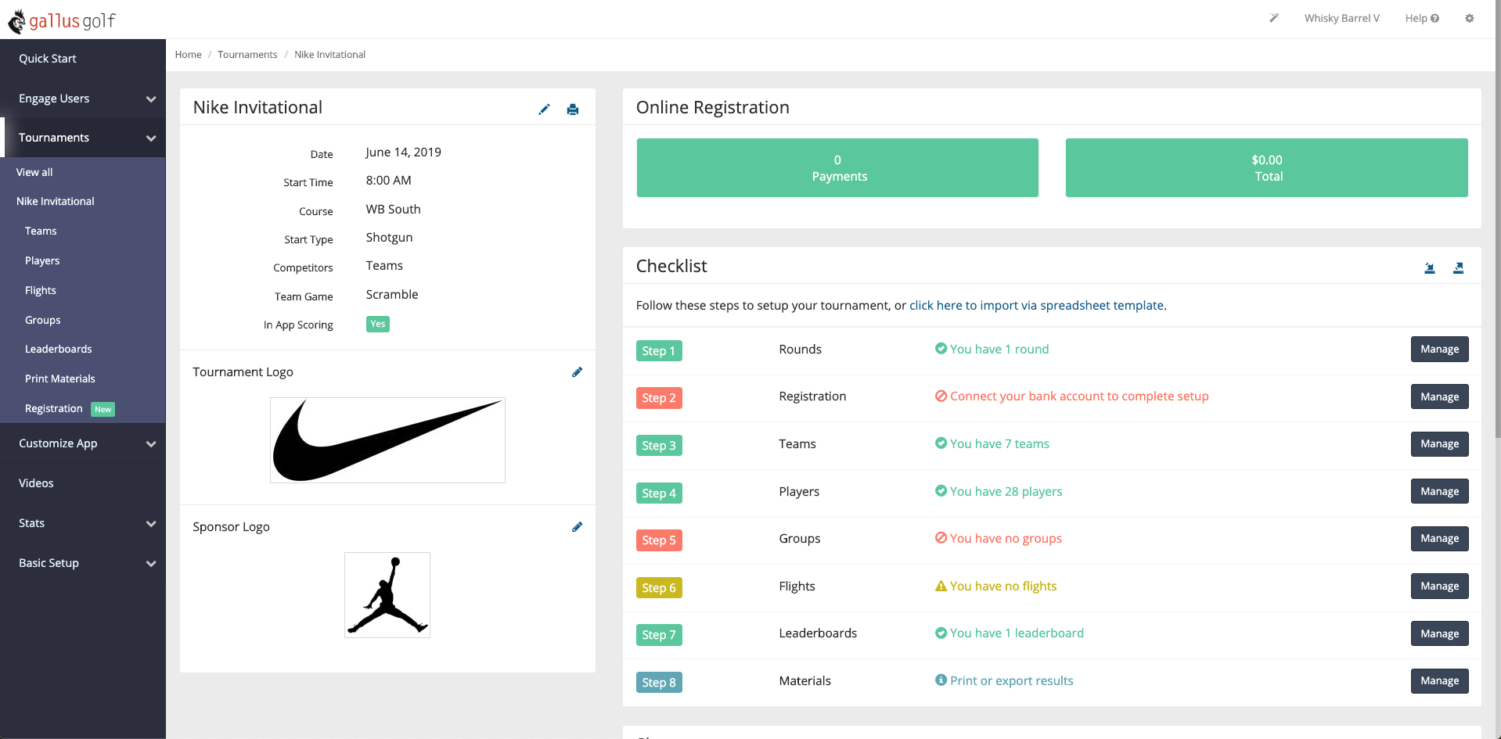Click the Step 6 badge
This screenshot has height=739, width=1501.
tap(659, 588)
